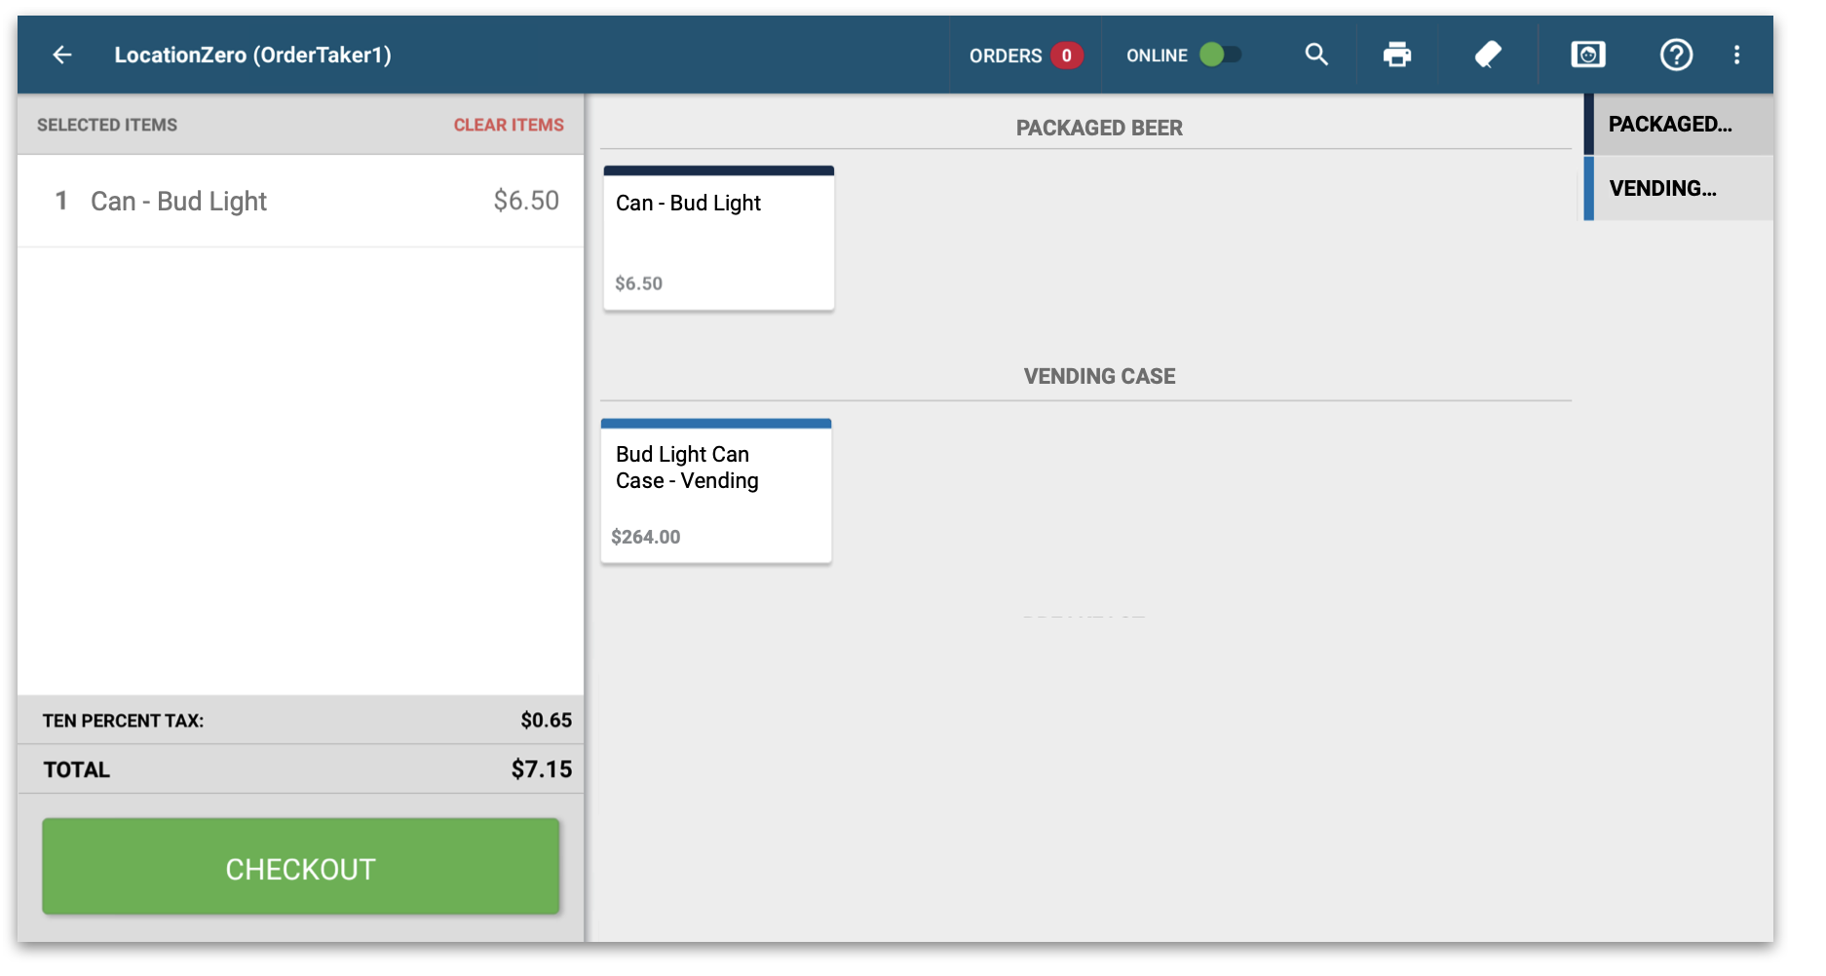The image size is (1826, 976).
Task: Open the search magnifier icon
Action: pos(1316,55)
